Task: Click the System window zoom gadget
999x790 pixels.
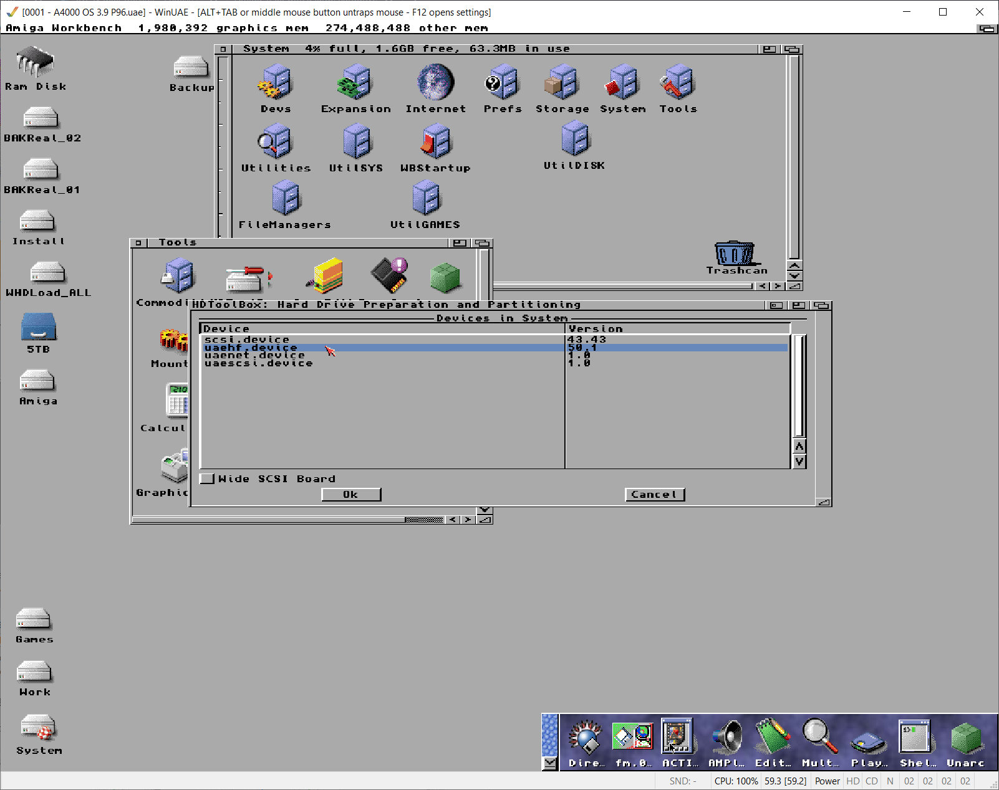Action: pyautogui.click(x=770, y=49)
